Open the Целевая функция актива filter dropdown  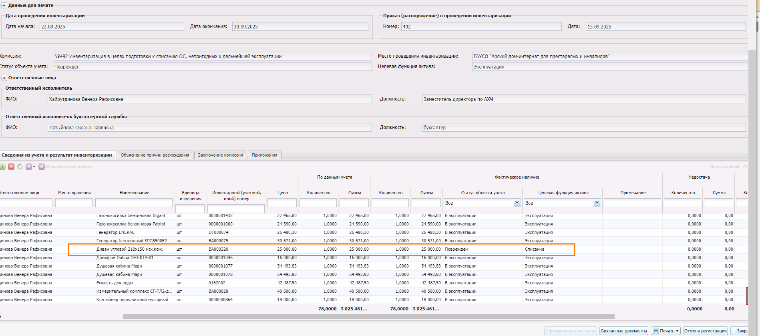(597, 203)
